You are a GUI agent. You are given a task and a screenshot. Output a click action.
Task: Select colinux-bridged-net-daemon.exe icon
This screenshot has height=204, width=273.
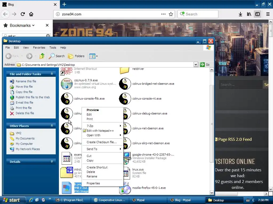125,84
